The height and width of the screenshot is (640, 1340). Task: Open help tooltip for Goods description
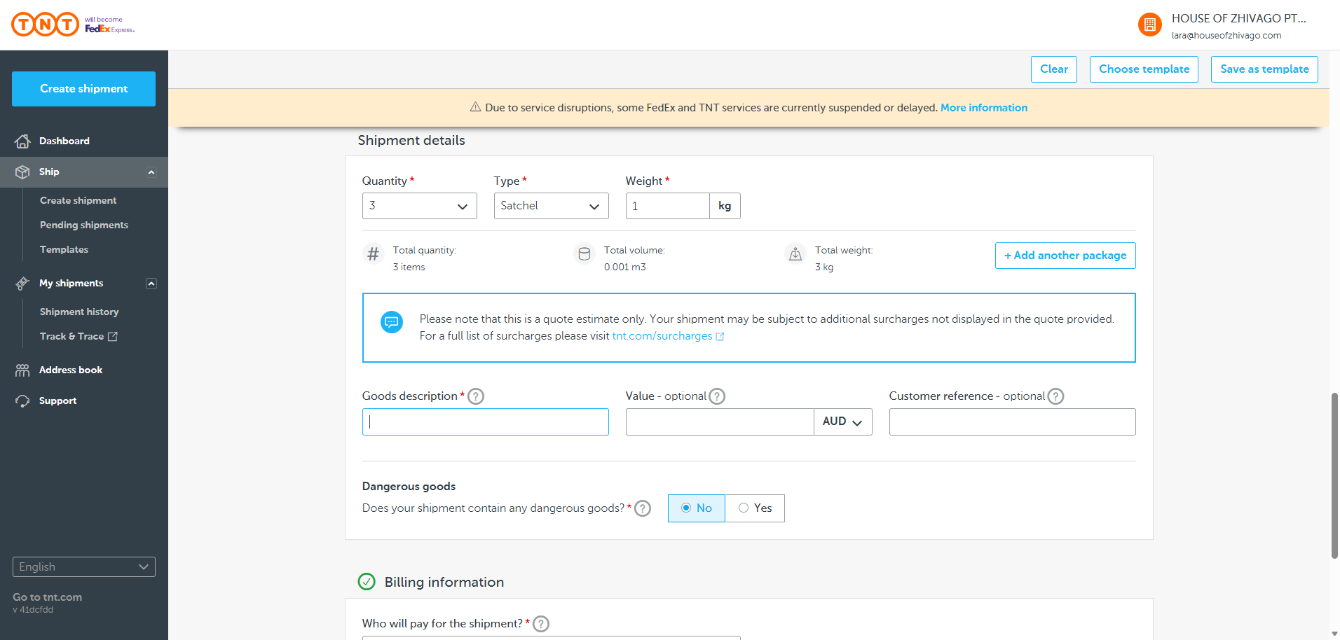pos(476,396)
